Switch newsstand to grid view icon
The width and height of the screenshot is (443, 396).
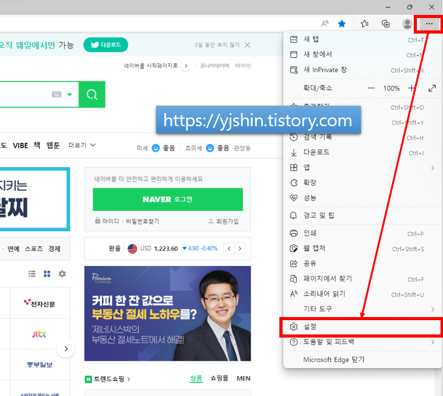pyautogui.click(x=47, y=274)
